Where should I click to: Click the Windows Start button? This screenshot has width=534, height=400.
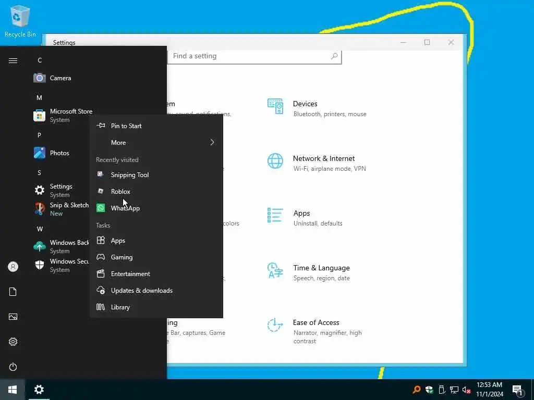coord(13,390)
